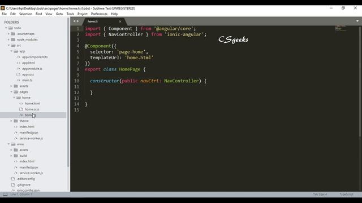362x203 pixels.
Task: Click the app.component.ts file icon
Action: [19, 57]
